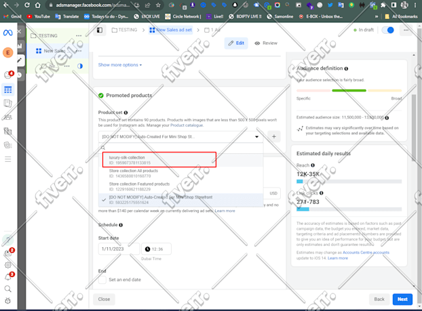Screen dimensions: 422x311
Task: Click the Link clicks estimate bar
Action: (x=349, y=209)
